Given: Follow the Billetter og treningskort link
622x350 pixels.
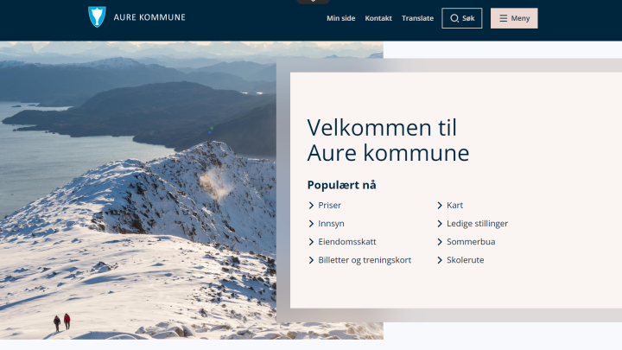Looking at the screenshot, I should coord(365,260).
